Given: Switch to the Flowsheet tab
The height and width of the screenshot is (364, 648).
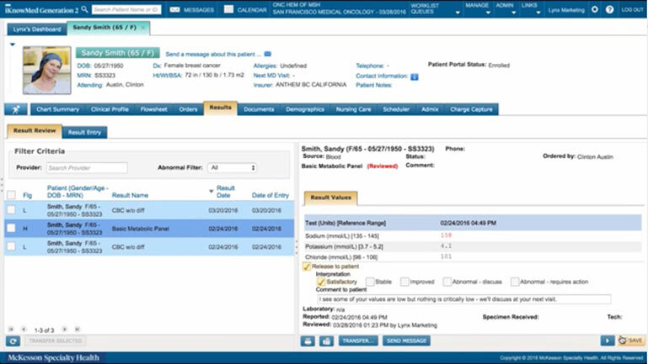Looking at the screenshot, I should 153,108.
